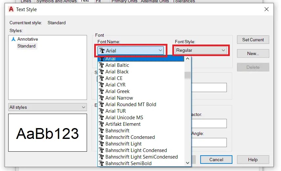Pick Bahnschrift SemiBold font
The width and height of the screenshot is (281, 171).
click(141, 163)
